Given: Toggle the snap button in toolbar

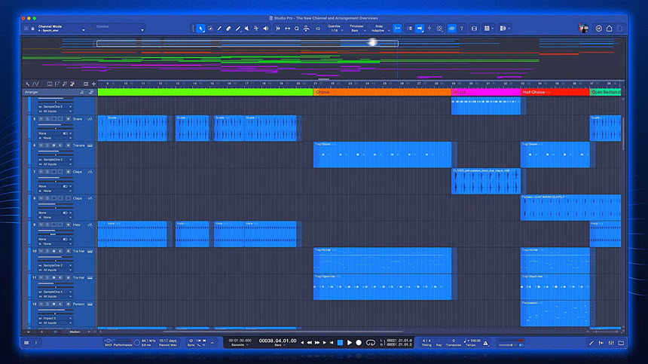Looking at the screenshot, I should [397, 29].
